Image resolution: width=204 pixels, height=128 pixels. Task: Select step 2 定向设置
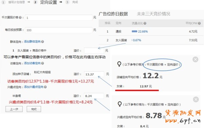point(46,2)
